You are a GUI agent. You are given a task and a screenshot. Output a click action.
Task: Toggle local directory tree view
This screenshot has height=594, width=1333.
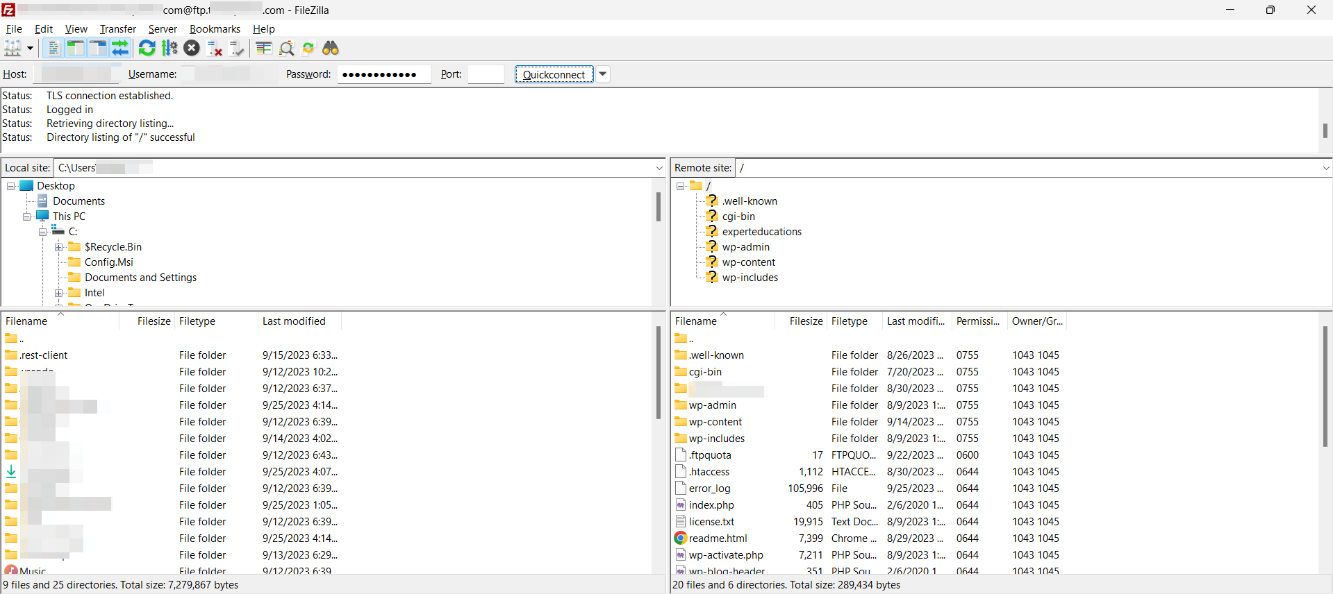click(x=75, y=48)
